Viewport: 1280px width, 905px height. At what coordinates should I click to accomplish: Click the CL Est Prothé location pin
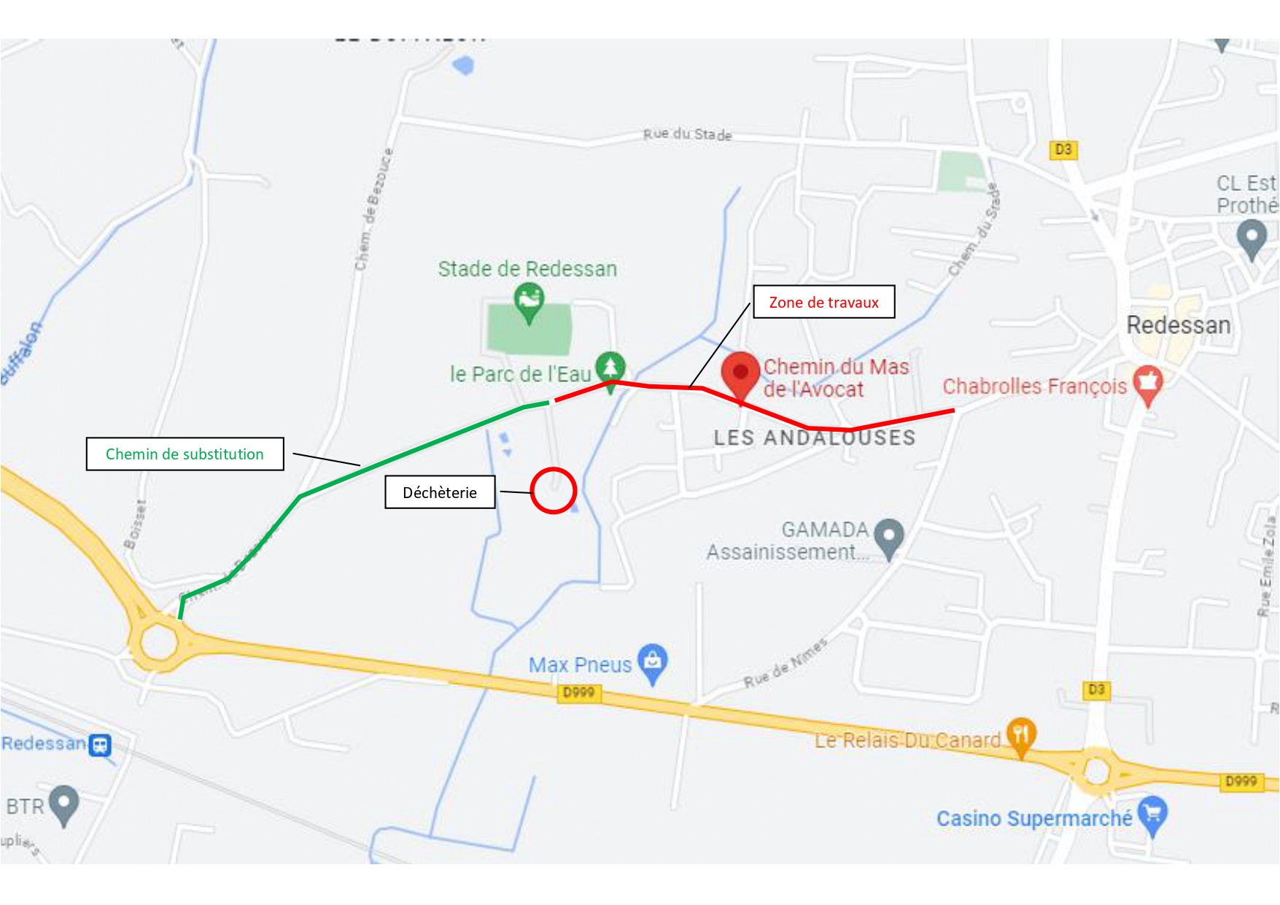coord(1252,240)
